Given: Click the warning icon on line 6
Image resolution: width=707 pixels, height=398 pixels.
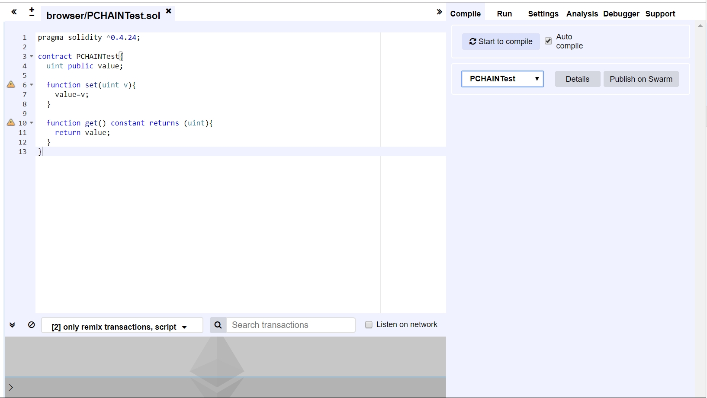Looking at the screenshot, I should (11, 84).
